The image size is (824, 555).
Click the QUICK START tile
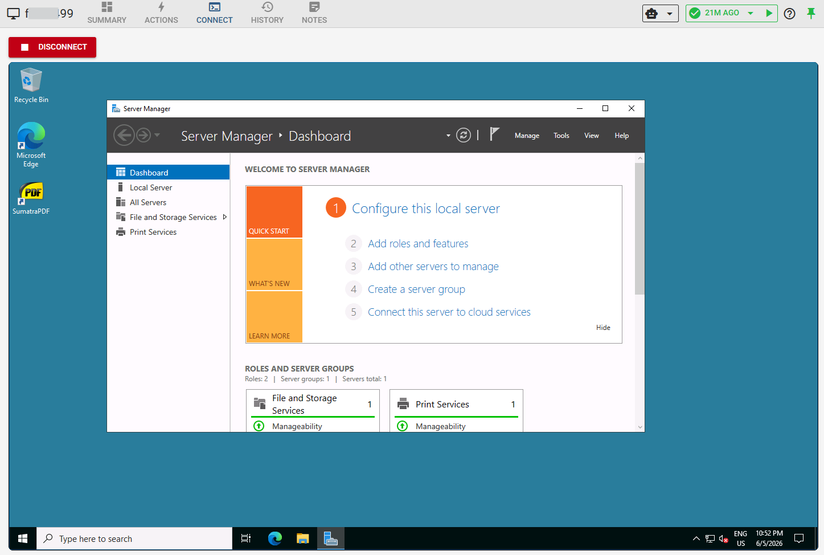(x=274, y=212)
